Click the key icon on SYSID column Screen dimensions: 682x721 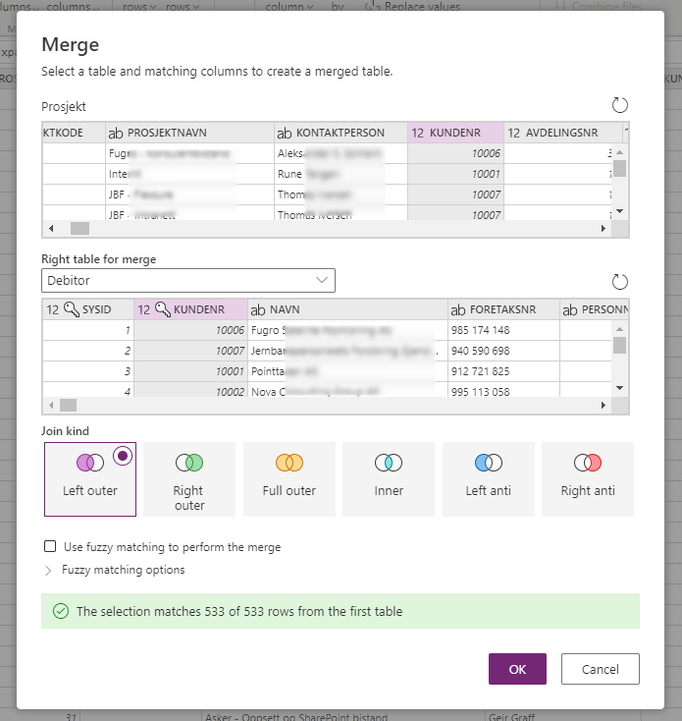click(72, 309)
